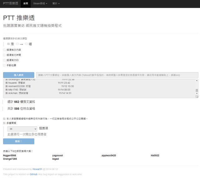Select the 首頁 navbar tab
Viewport: 200px width, 192px height.
[x=26, y=3]
